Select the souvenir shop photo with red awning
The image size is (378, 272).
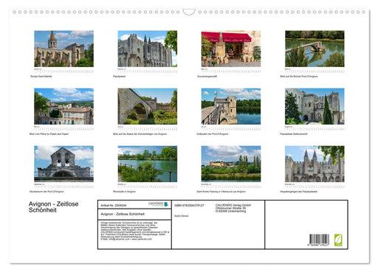tap(231, 49)
